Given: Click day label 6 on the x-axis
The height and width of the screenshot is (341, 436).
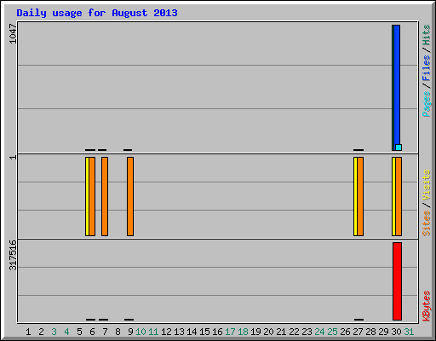Looking at the screenshot, I should pos(92,332).
